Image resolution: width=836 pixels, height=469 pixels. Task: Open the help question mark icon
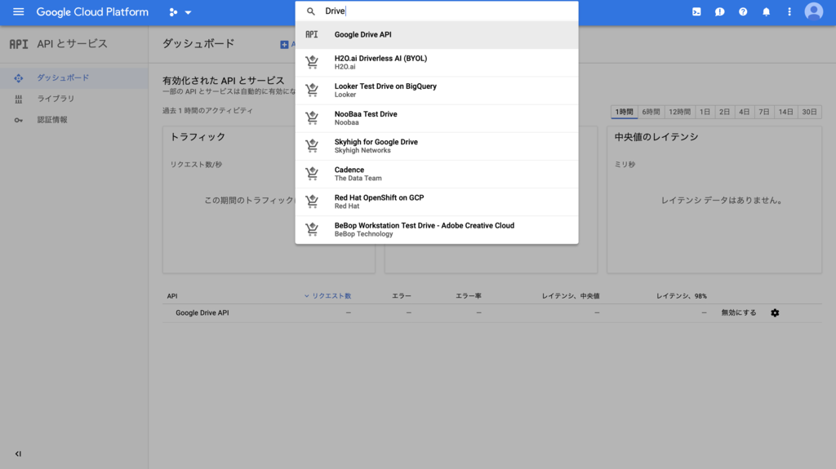click(x=743, y=11)
